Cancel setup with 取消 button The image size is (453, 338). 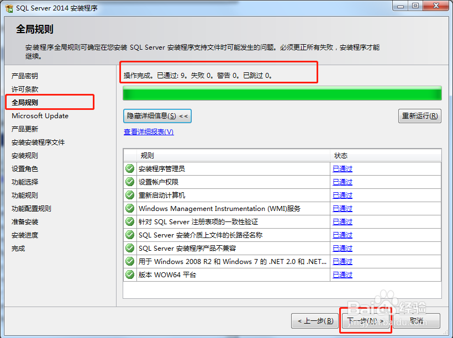point(417,321)
